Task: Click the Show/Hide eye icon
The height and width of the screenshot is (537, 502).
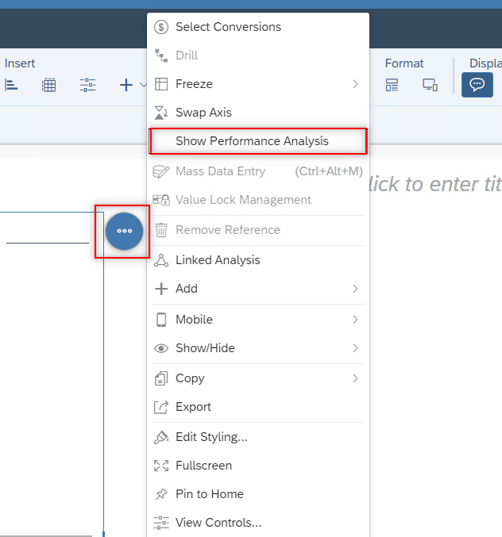Action: (161, 348)
